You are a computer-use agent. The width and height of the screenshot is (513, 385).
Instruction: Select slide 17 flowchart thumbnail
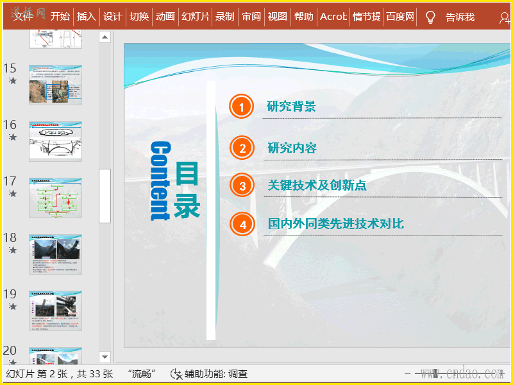tap(55, 198)
